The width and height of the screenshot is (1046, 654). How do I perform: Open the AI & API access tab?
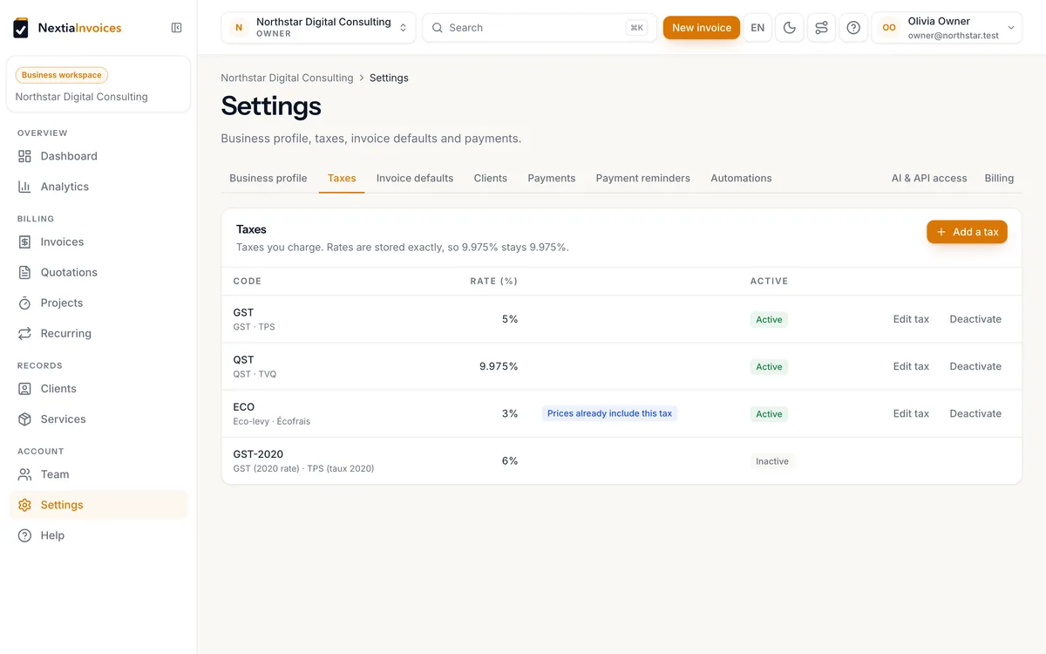(929, 178)
